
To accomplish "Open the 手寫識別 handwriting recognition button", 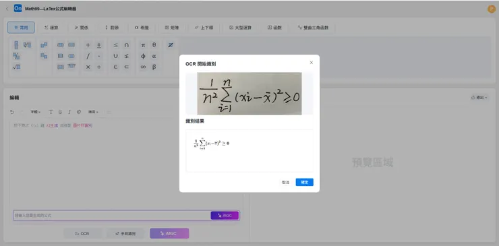I will pyautogui.click(x=125, y=234).
